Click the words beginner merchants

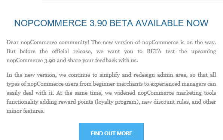tap(118, 84)
